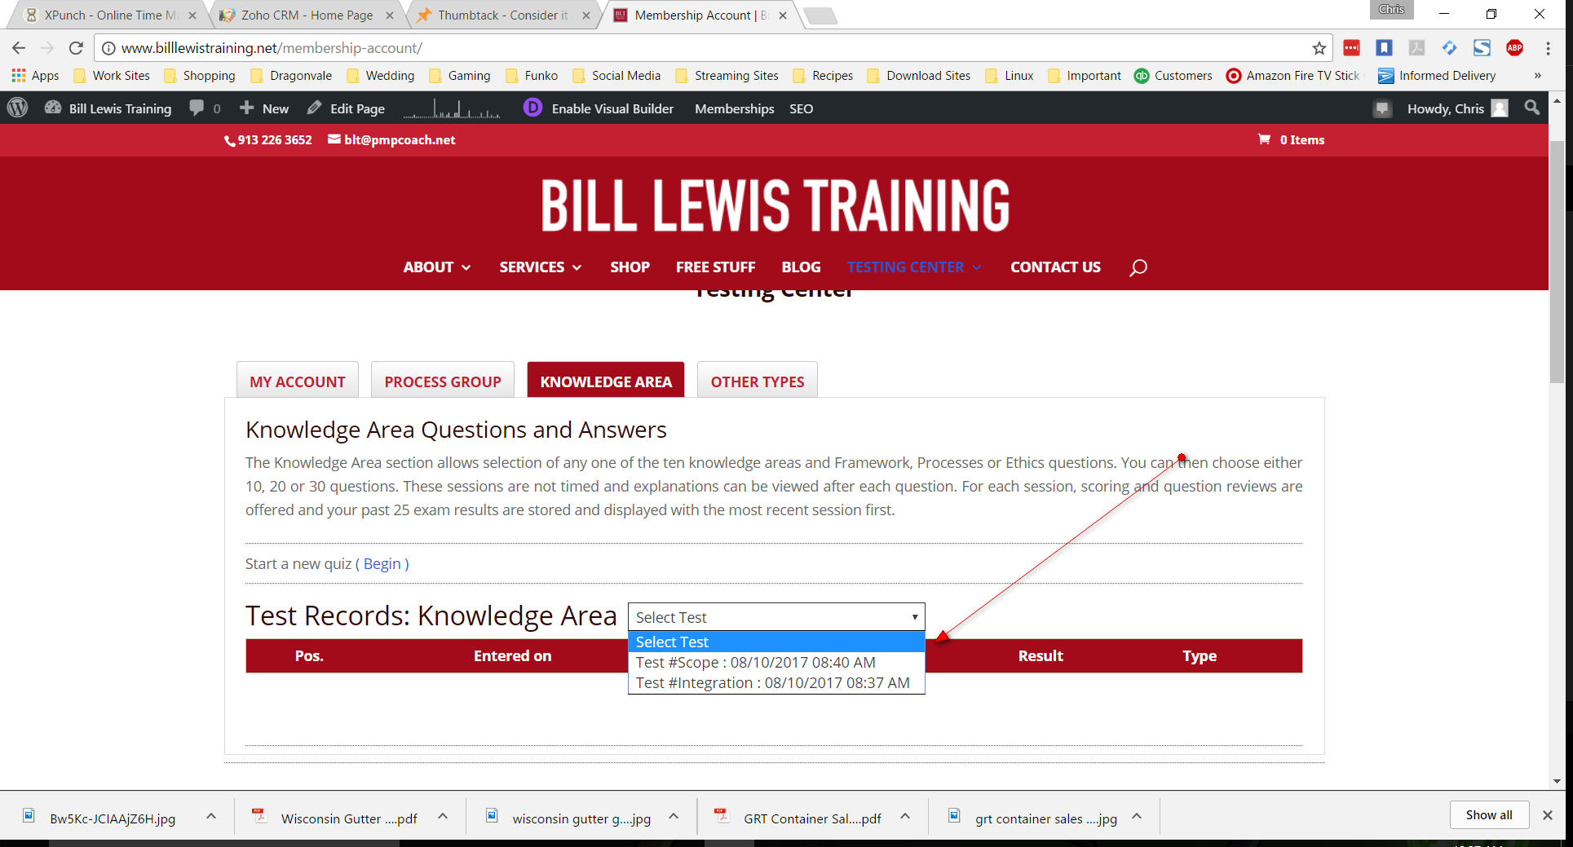Click the blt@pmpcoach.net email link
The image size is (1573, 847).
pos(391,139)
